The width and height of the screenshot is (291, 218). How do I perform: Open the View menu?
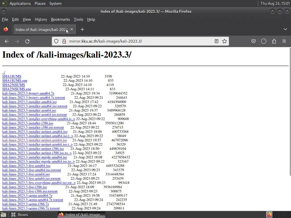27,20
